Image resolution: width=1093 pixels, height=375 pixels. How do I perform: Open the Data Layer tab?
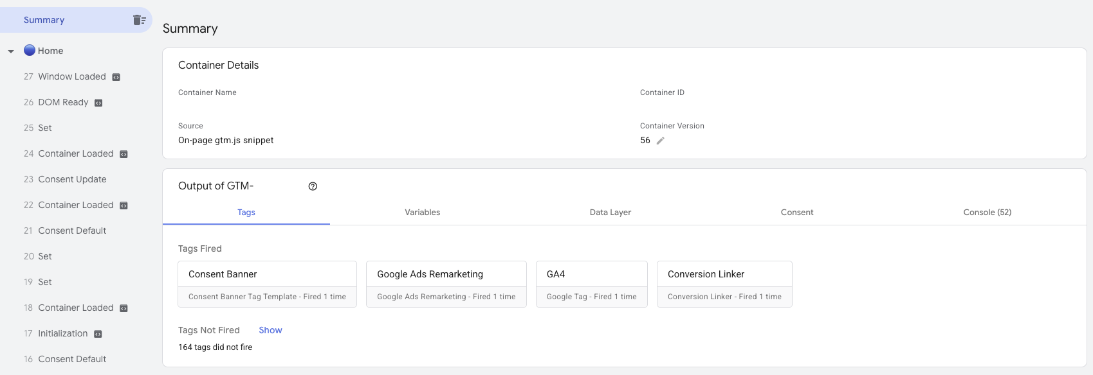[x=610, y=213]
